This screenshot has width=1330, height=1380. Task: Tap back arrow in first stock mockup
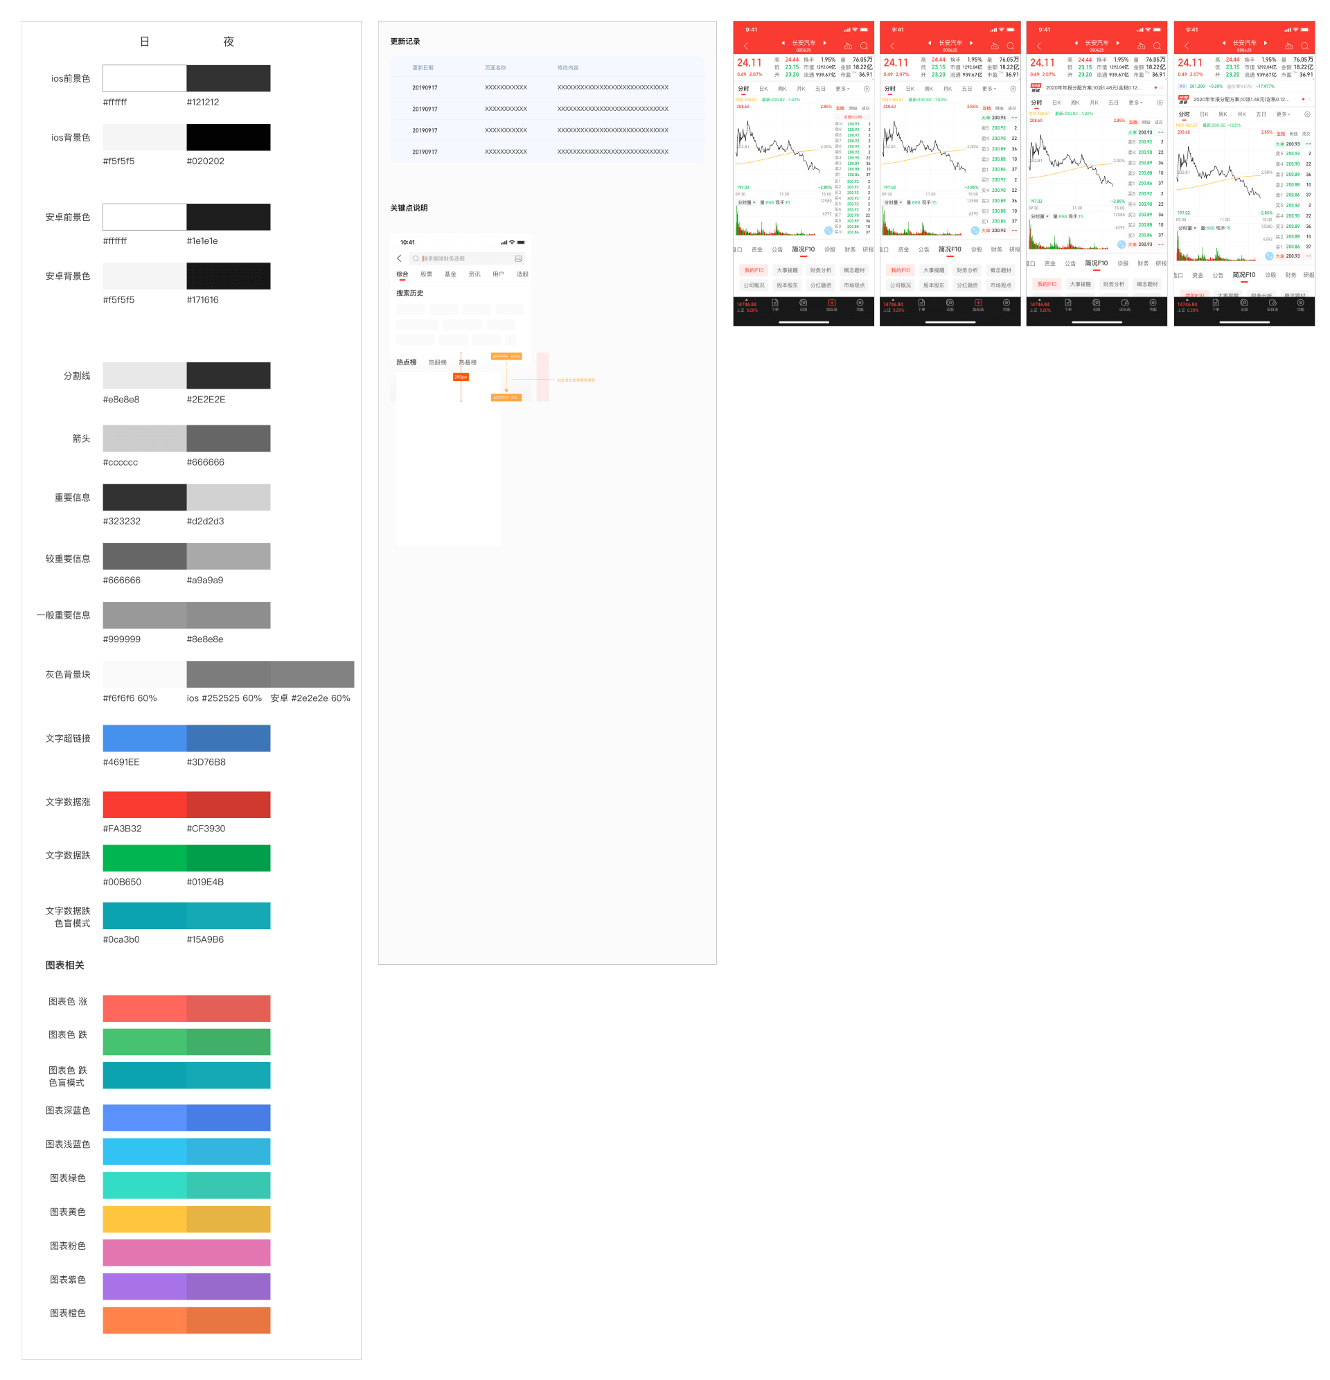click(x=746, y=46)
